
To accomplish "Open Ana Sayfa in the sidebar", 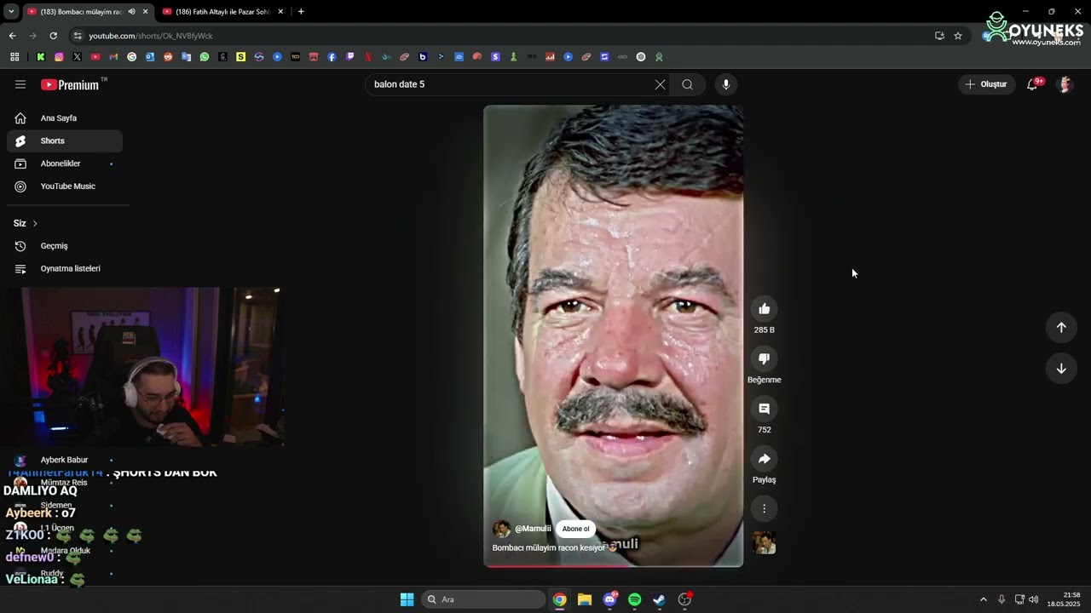I will [65, 118].
